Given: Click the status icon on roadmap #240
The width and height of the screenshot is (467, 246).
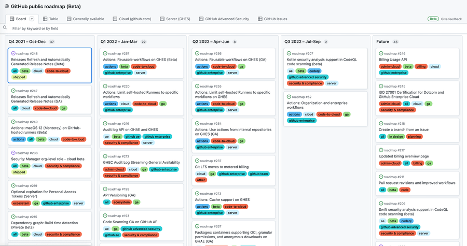Looking at the screenshot, I should [x=13, y=122].
